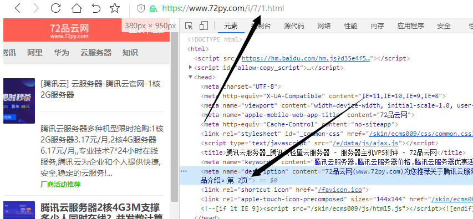This screenshot has width=473, height=219.
Task: Open the 阿里 navigation item
Action: pyautogui.click(x=35, y=53)
